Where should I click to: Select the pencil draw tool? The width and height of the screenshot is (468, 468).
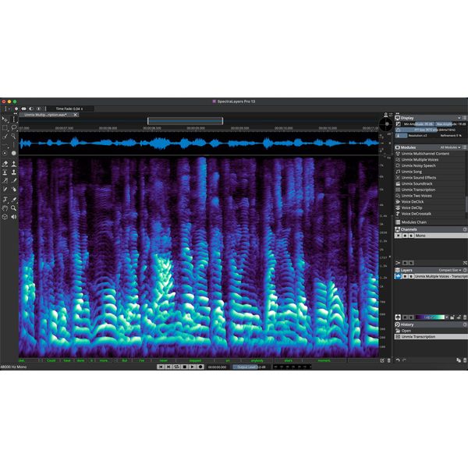pyautogui.click(x=5, y=190)
